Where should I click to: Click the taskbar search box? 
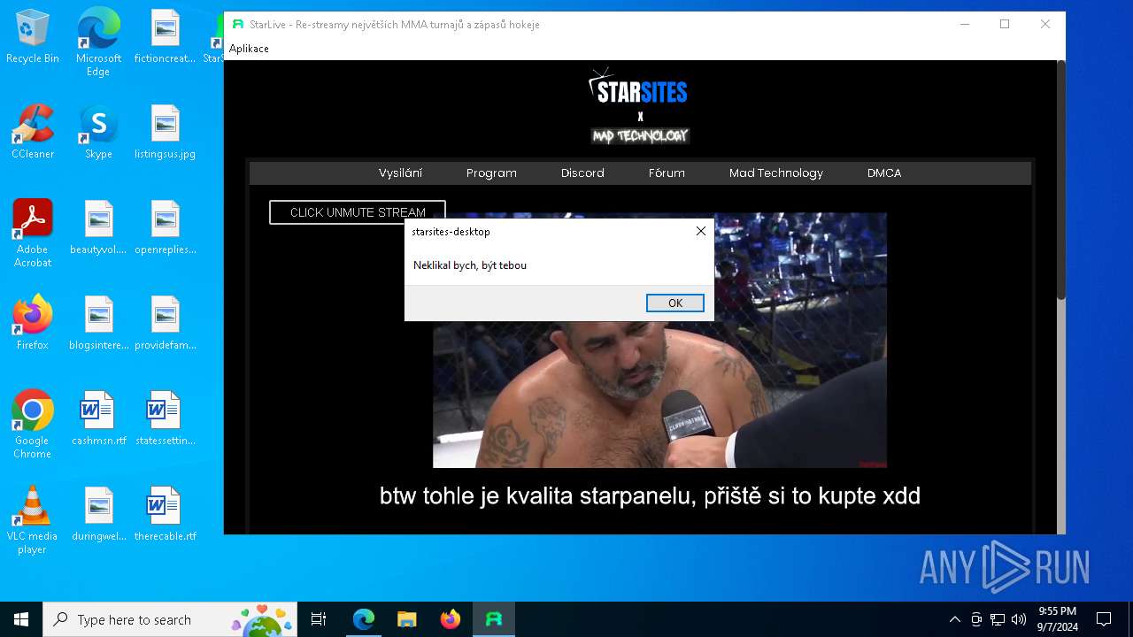pyautogui.click(x=170, y=619)
